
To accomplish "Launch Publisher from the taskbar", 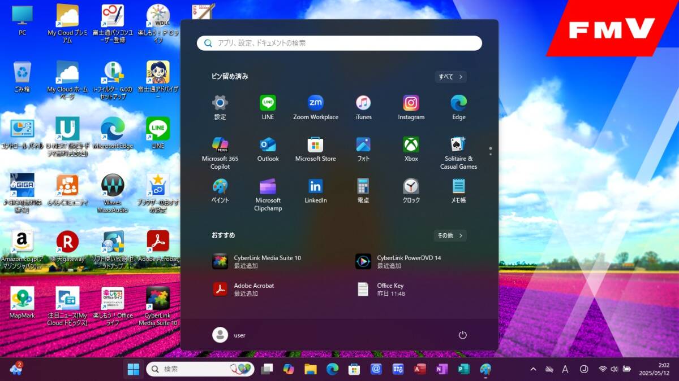I will 463,369.
